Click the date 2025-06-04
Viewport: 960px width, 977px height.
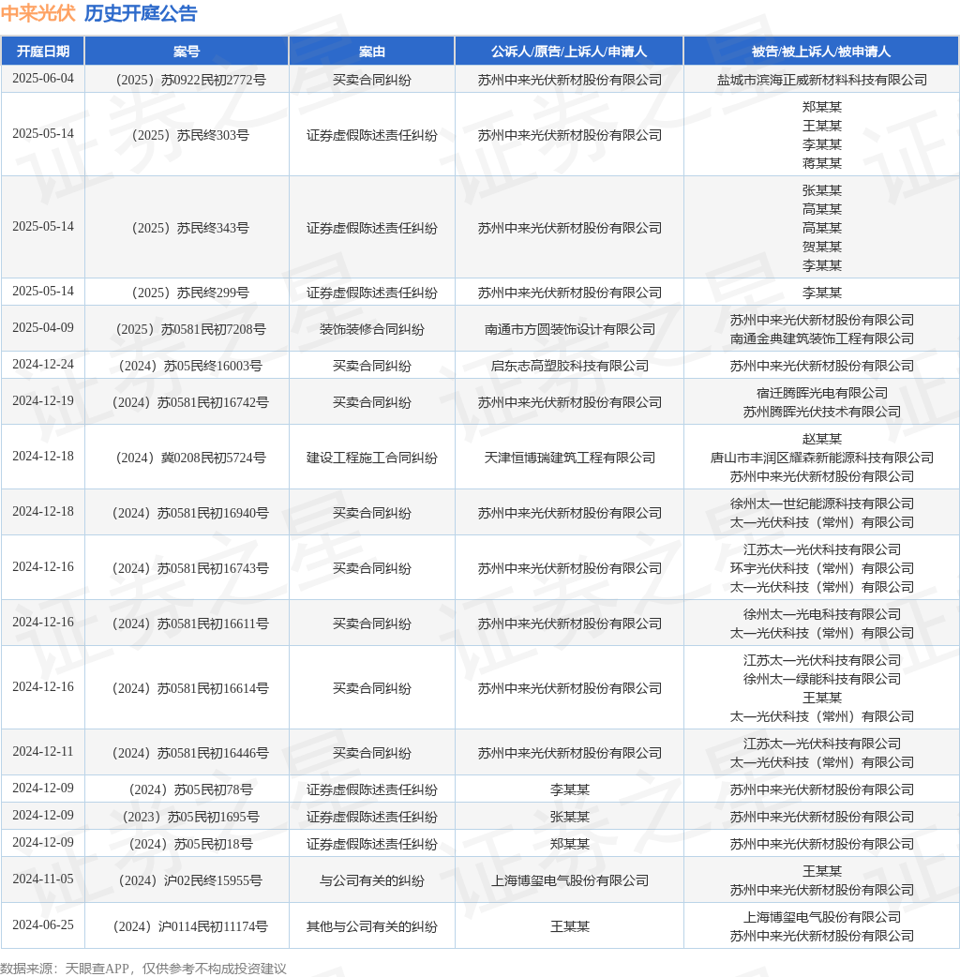[x=43, y=79]
